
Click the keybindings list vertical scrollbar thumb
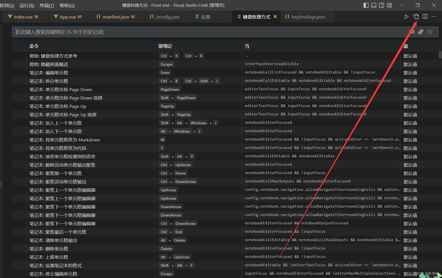[x=440, y=55]
